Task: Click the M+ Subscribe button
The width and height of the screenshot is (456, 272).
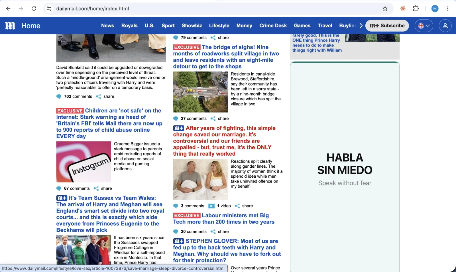Action: coord(387,26)
